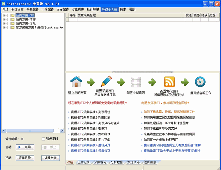Switch to the 工作记录 tab
221x170 pixels.
tap(84, 162)
